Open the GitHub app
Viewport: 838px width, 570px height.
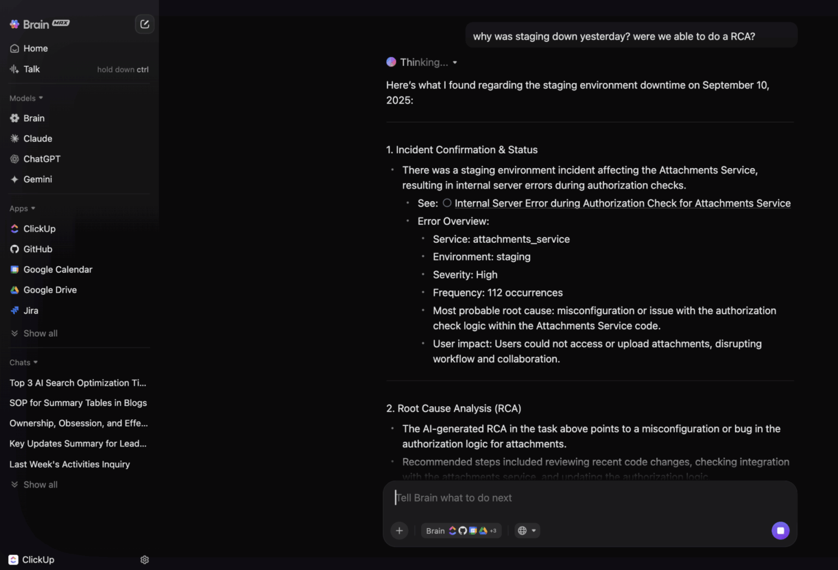[38, 249]
